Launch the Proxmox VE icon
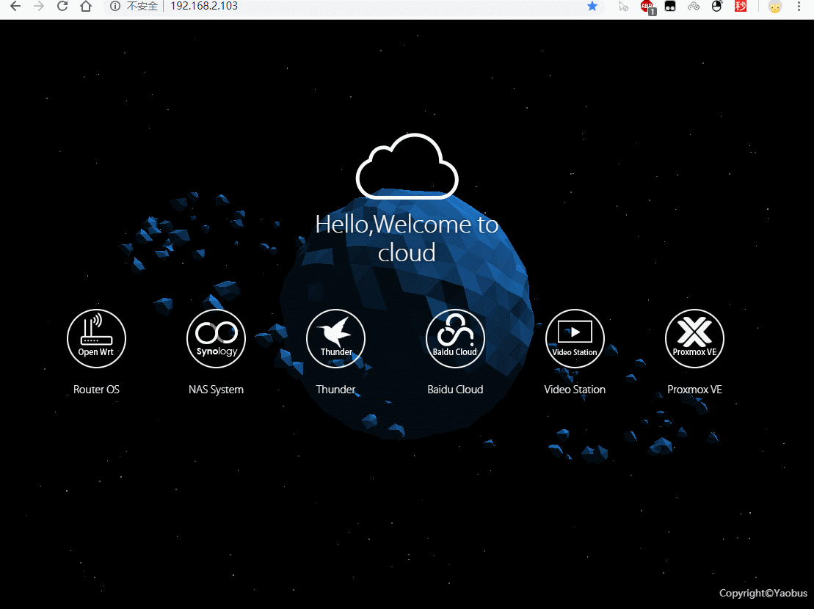Screen dimensions: 814x609 tap(694, 338)
